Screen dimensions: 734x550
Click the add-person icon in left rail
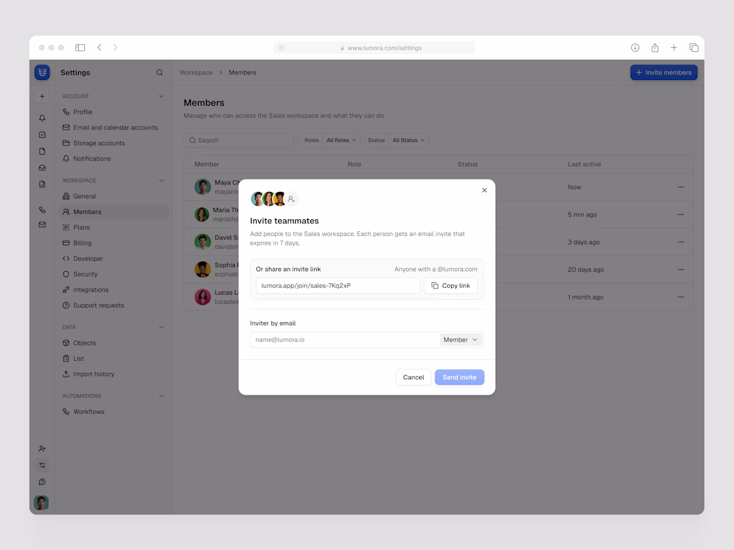[x=42, y=449]
